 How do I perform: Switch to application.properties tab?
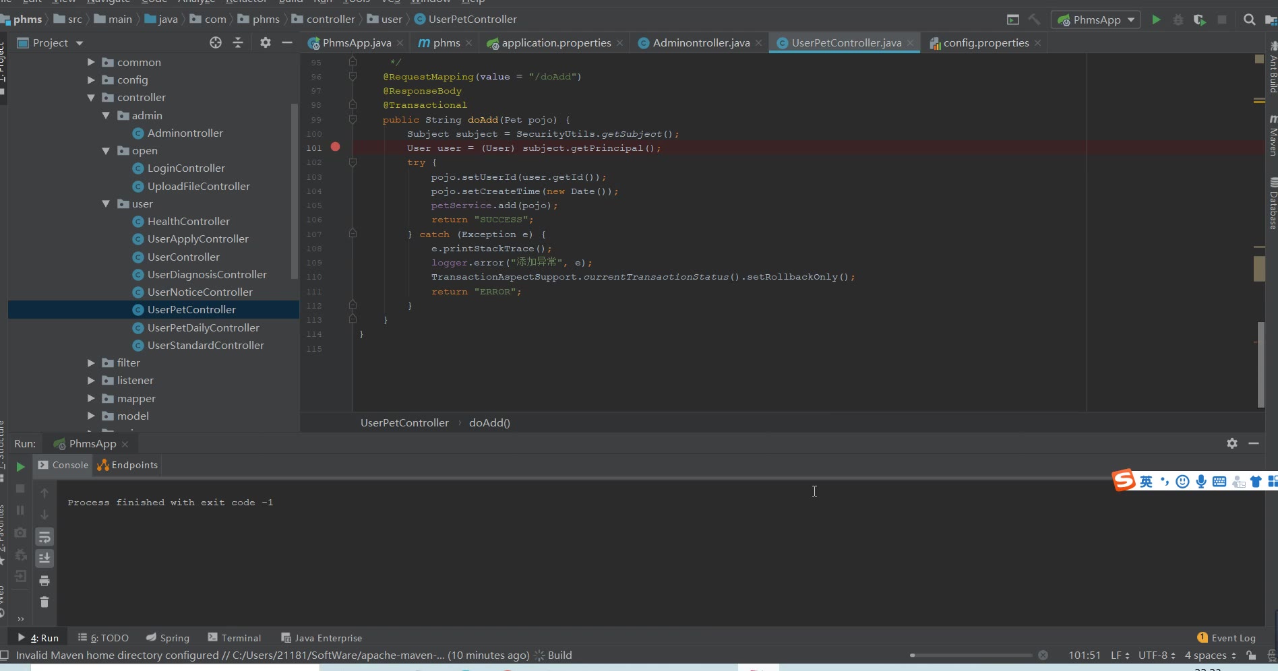coord(556,43)
